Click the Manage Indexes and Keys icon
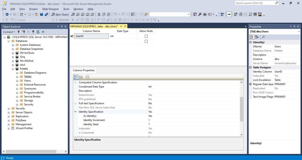The image size is (302, 160). [241, 14]
